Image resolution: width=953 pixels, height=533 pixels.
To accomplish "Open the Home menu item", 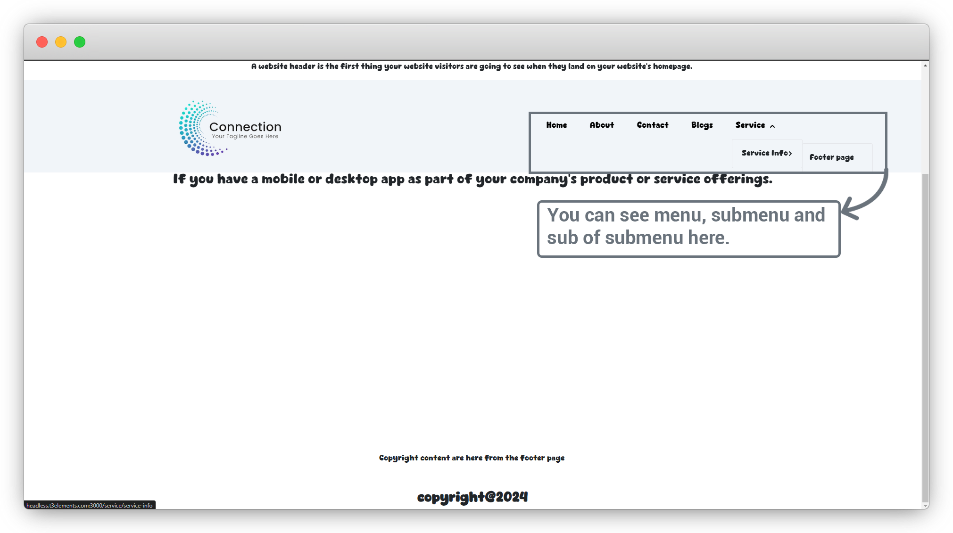I will [x=556, y=125].
